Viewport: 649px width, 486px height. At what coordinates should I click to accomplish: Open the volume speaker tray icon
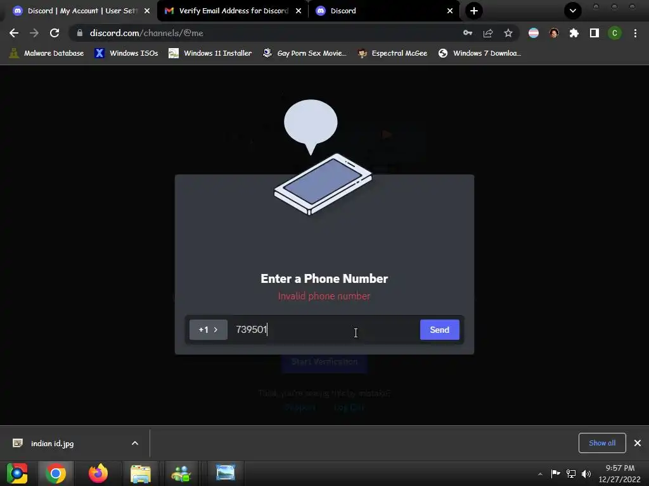point(586,473)
